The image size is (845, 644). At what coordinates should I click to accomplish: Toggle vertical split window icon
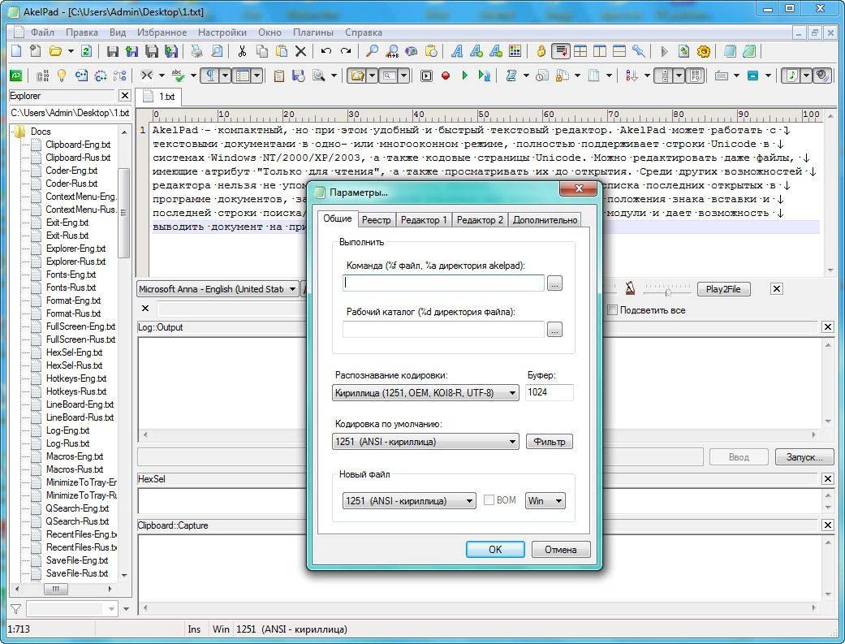[x=600, y=51]
